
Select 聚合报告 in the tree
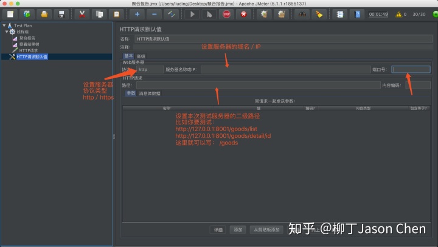[x=27, y=38]
